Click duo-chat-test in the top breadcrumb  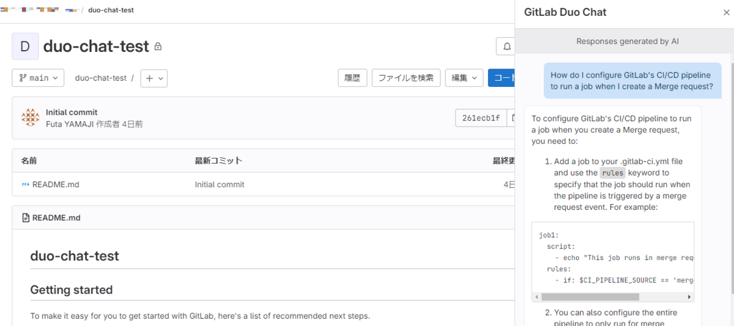tap(111, 10)
